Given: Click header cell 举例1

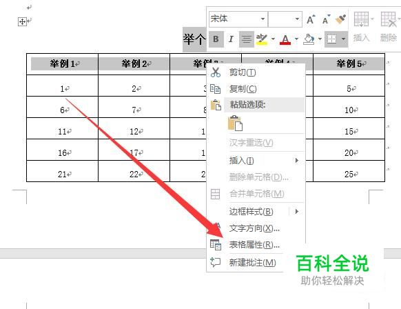Looking at the screenshot, I should 63,64.
